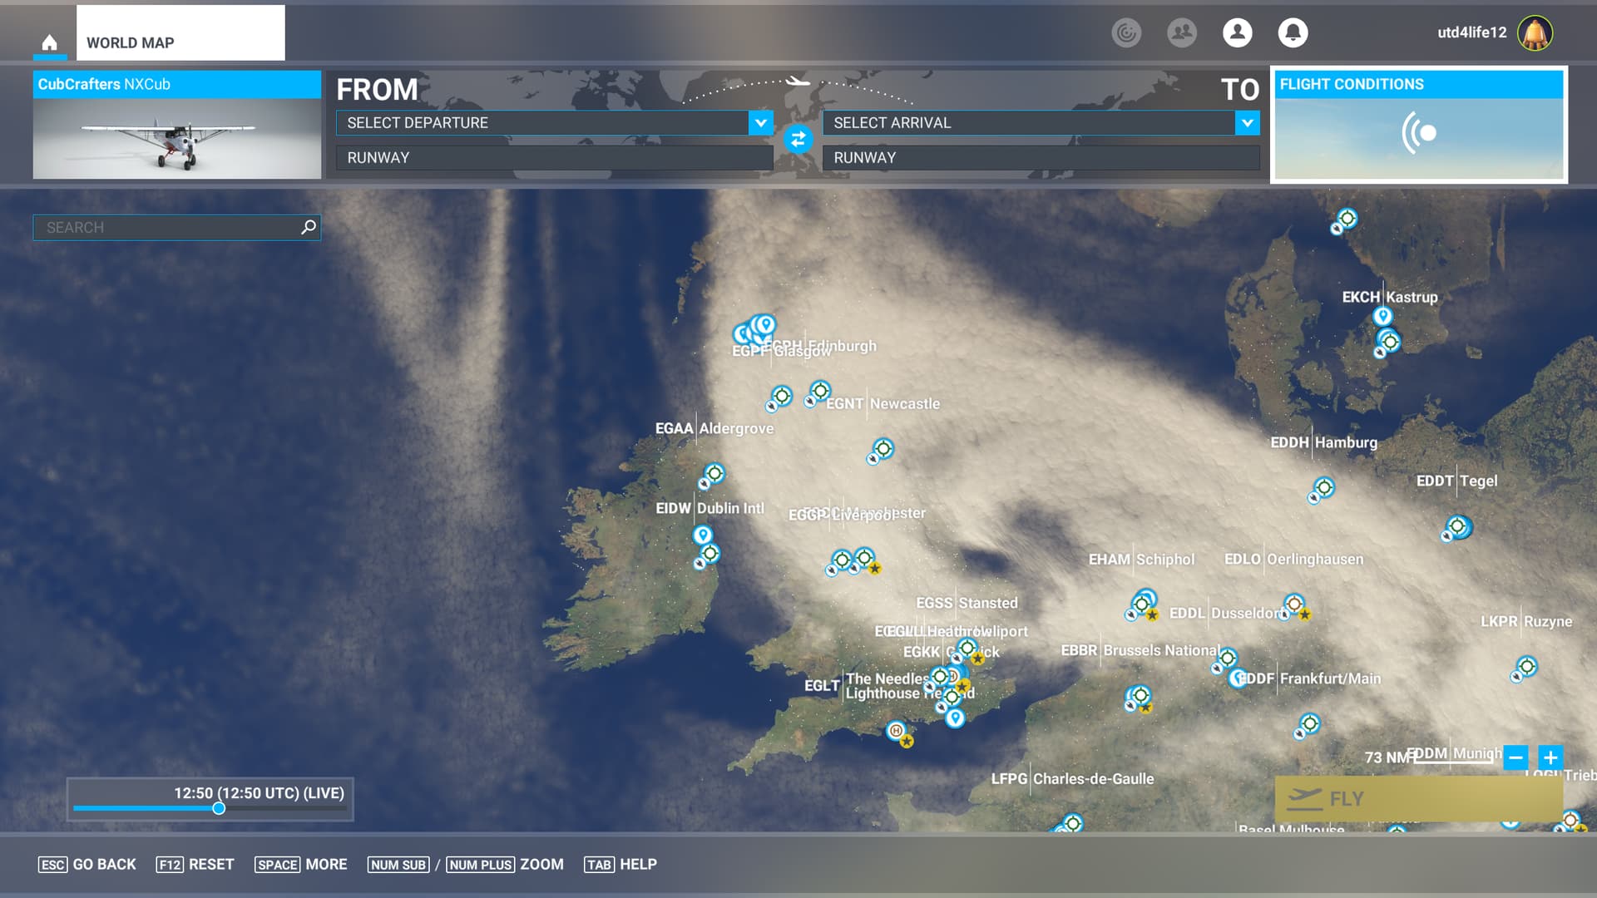Click the CubCrafters NXCub aircraft thumbnail
The height and width of the screenshot is (898, 1597).
coord(176,138)
